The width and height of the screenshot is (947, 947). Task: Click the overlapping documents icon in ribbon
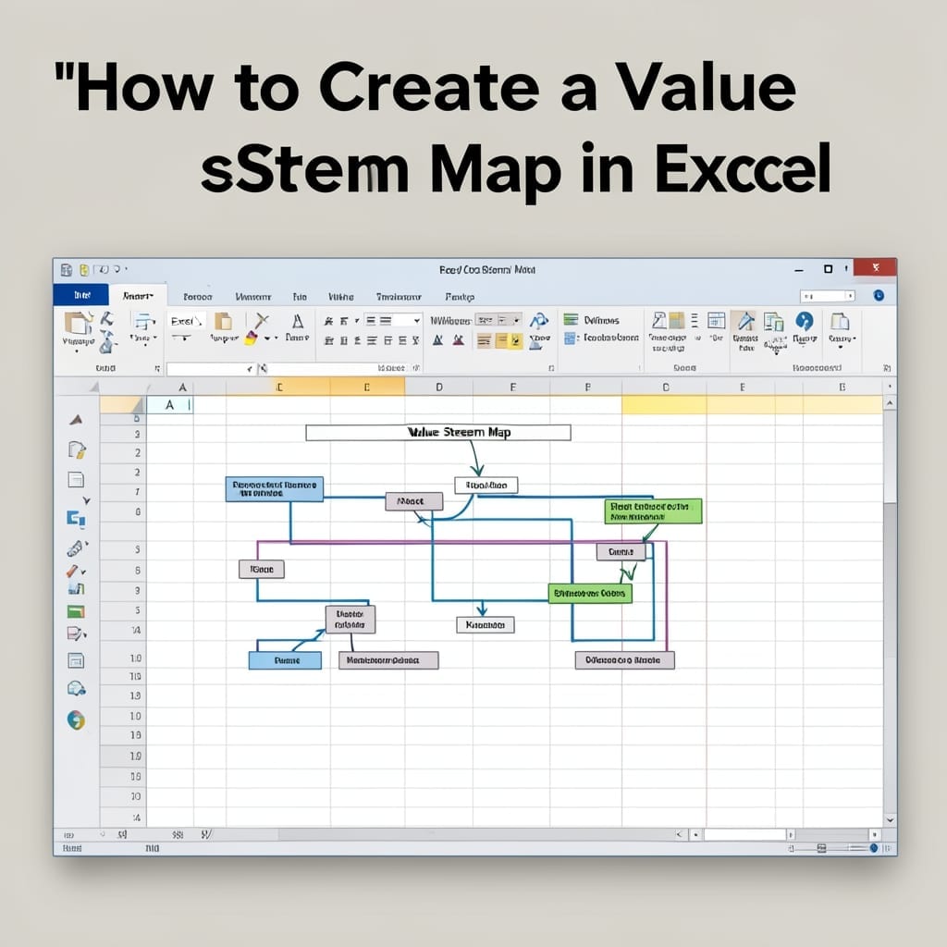[774, 323]
